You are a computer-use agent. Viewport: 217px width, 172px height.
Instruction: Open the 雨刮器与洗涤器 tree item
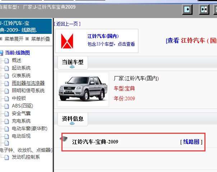pos(28,83)
